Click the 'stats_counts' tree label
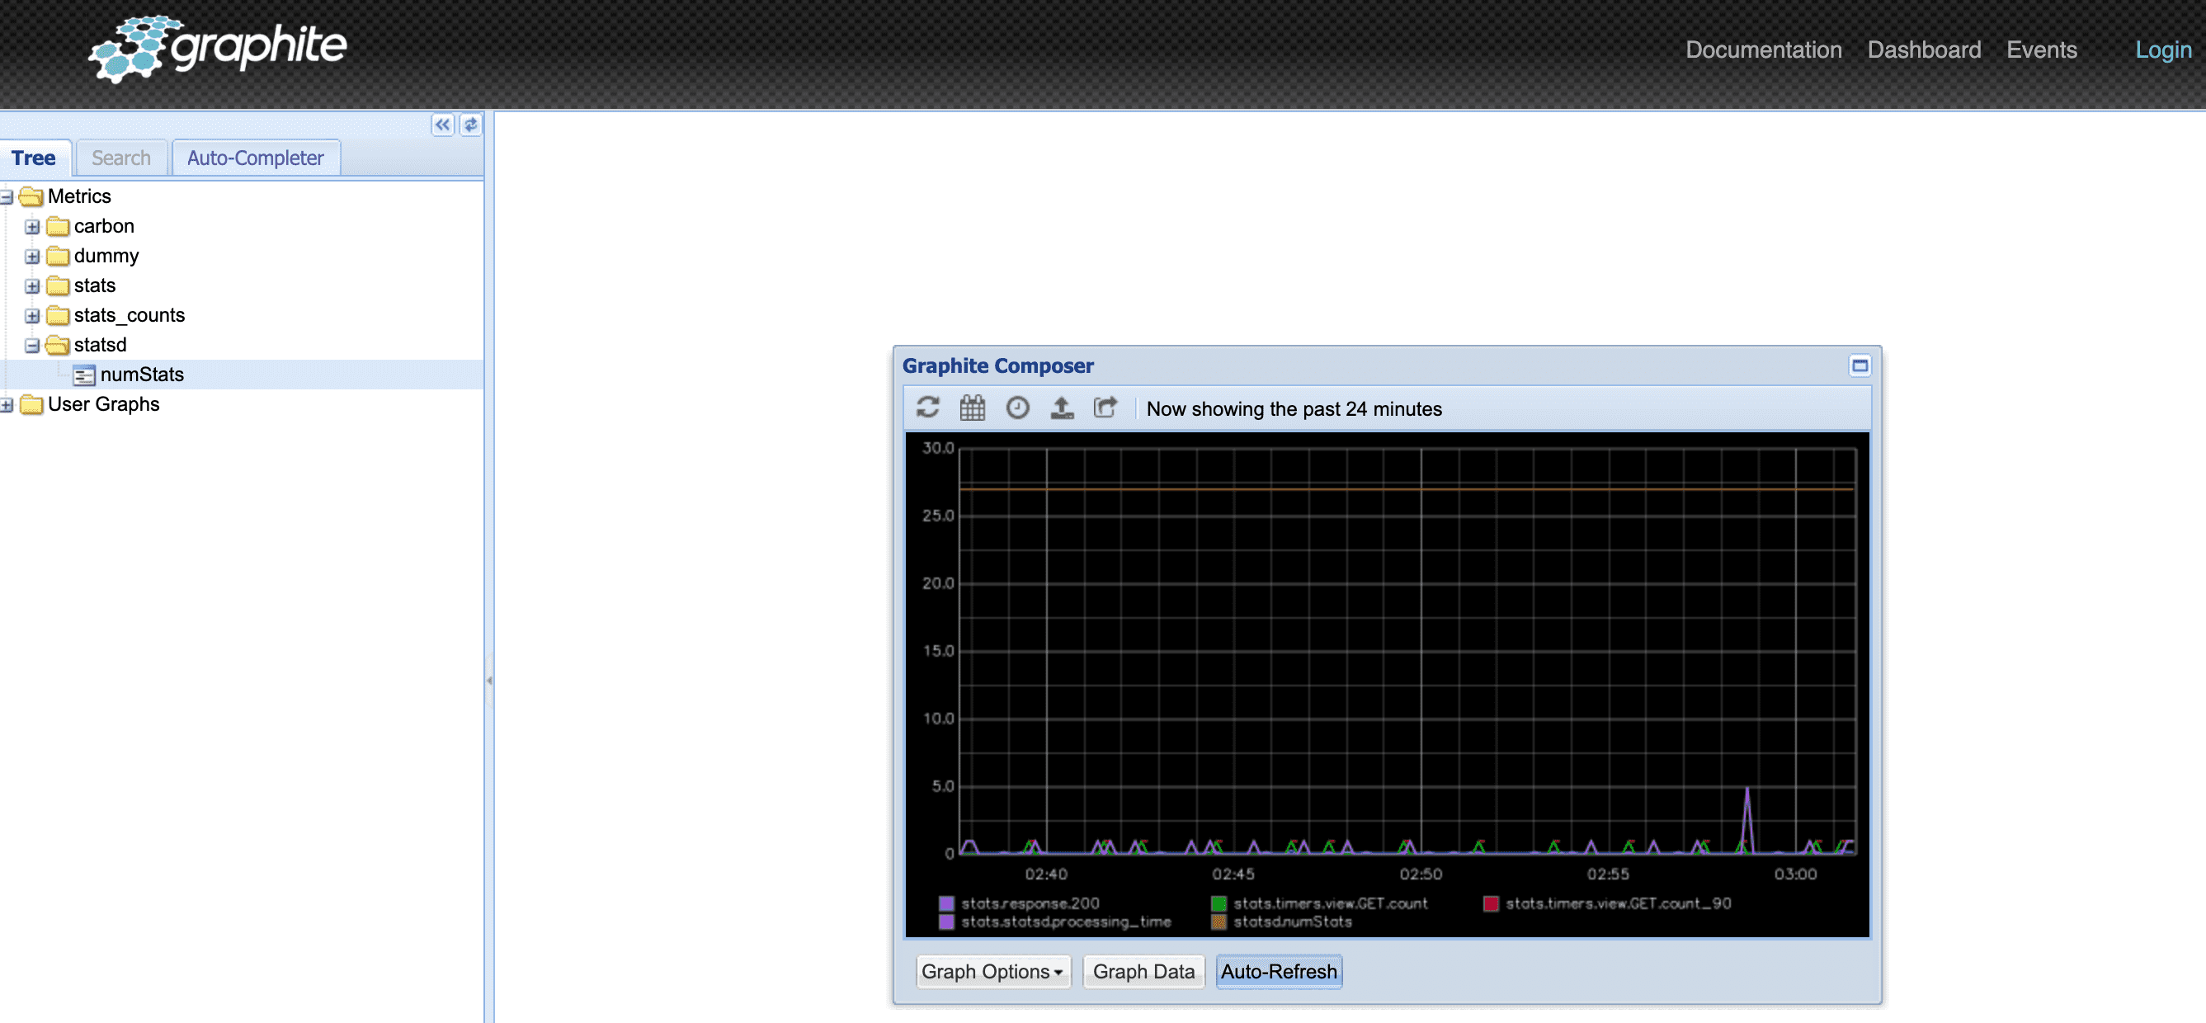Screen dimensions: 2206x1023 click(x=130, y=315)
